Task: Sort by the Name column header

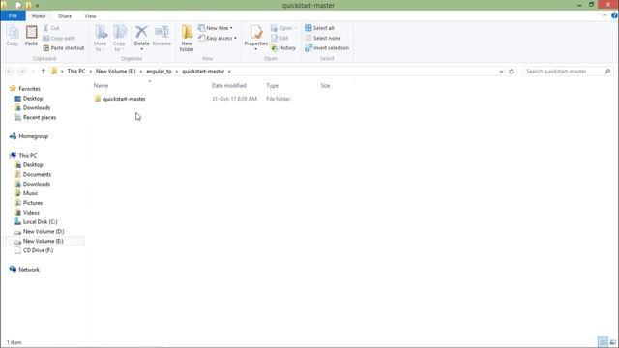Action: [x=101, y=86]
